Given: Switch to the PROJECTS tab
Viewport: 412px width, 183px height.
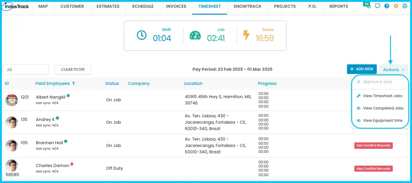Looking at the screenshot, I should click(285, 6).
